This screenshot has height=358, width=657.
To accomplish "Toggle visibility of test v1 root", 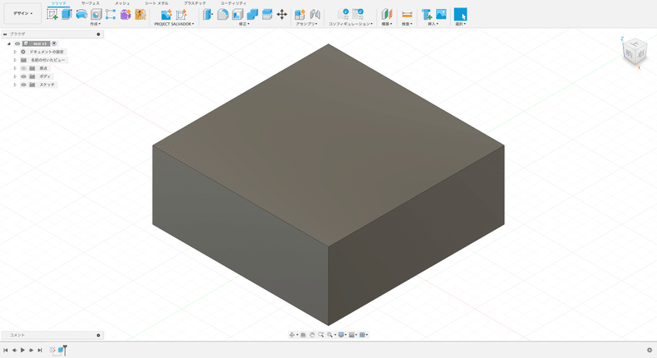I will [17, 44].
